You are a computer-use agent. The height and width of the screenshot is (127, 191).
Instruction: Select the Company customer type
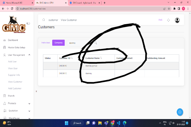tap(58, 43)
